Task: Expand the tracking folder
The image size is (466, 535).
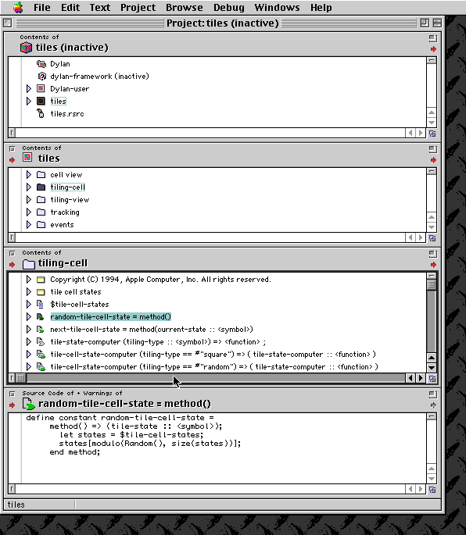Action: point(29,212)
